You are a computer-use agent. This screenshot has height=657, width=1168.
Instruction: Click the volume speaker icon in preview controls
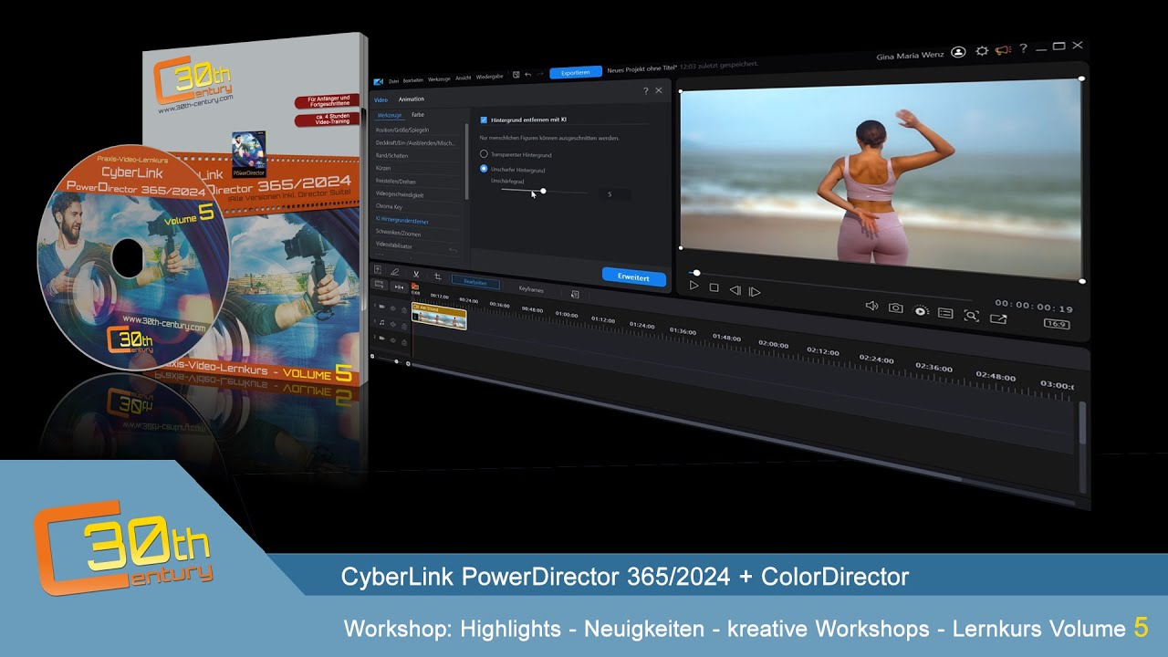point(871,306)
